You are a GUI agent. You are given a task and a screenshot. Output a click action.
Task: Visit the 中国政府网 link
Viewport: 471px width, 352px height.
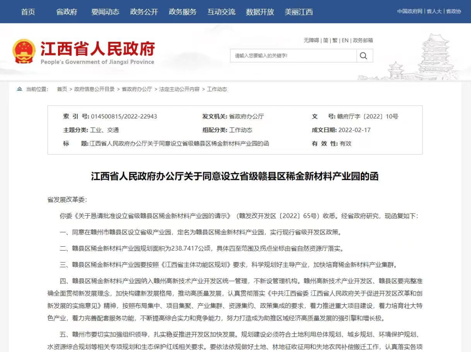pyautogui.click(x=410, y=11)
